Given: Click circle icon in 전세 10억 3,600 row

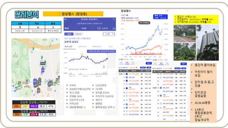Looking at the screenshot, I should coord(127,74).
